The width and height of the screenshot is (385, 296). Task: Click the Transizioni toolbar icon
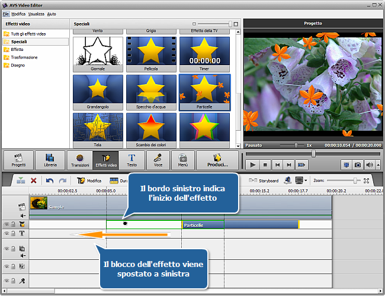click(x=79, y=160)
